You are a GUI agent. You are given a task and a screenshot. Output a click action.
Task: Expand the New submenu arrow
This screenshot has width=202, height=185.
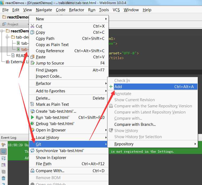(x=106, y=19)
